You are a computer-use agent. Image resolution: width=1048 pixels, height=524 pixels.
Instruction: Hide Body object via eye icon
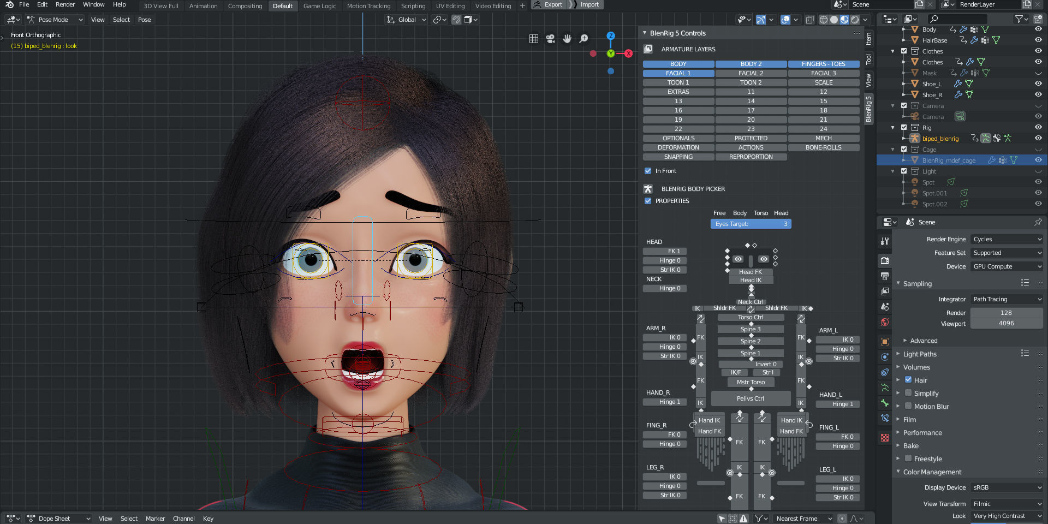coord(1038,29)
